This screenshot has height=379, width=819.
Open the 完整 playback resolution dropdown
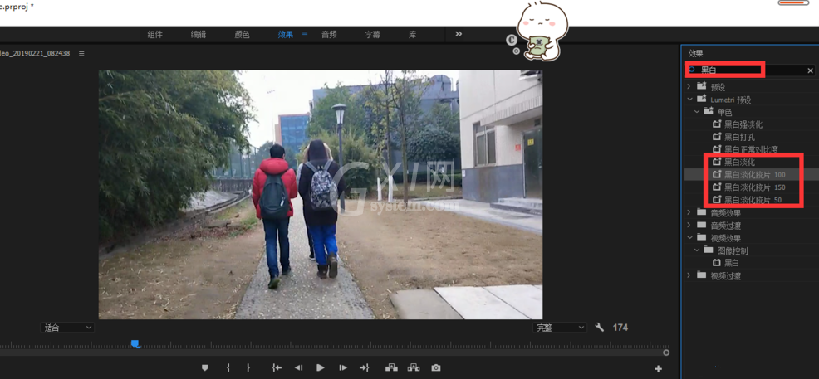[x=560, y=328]
